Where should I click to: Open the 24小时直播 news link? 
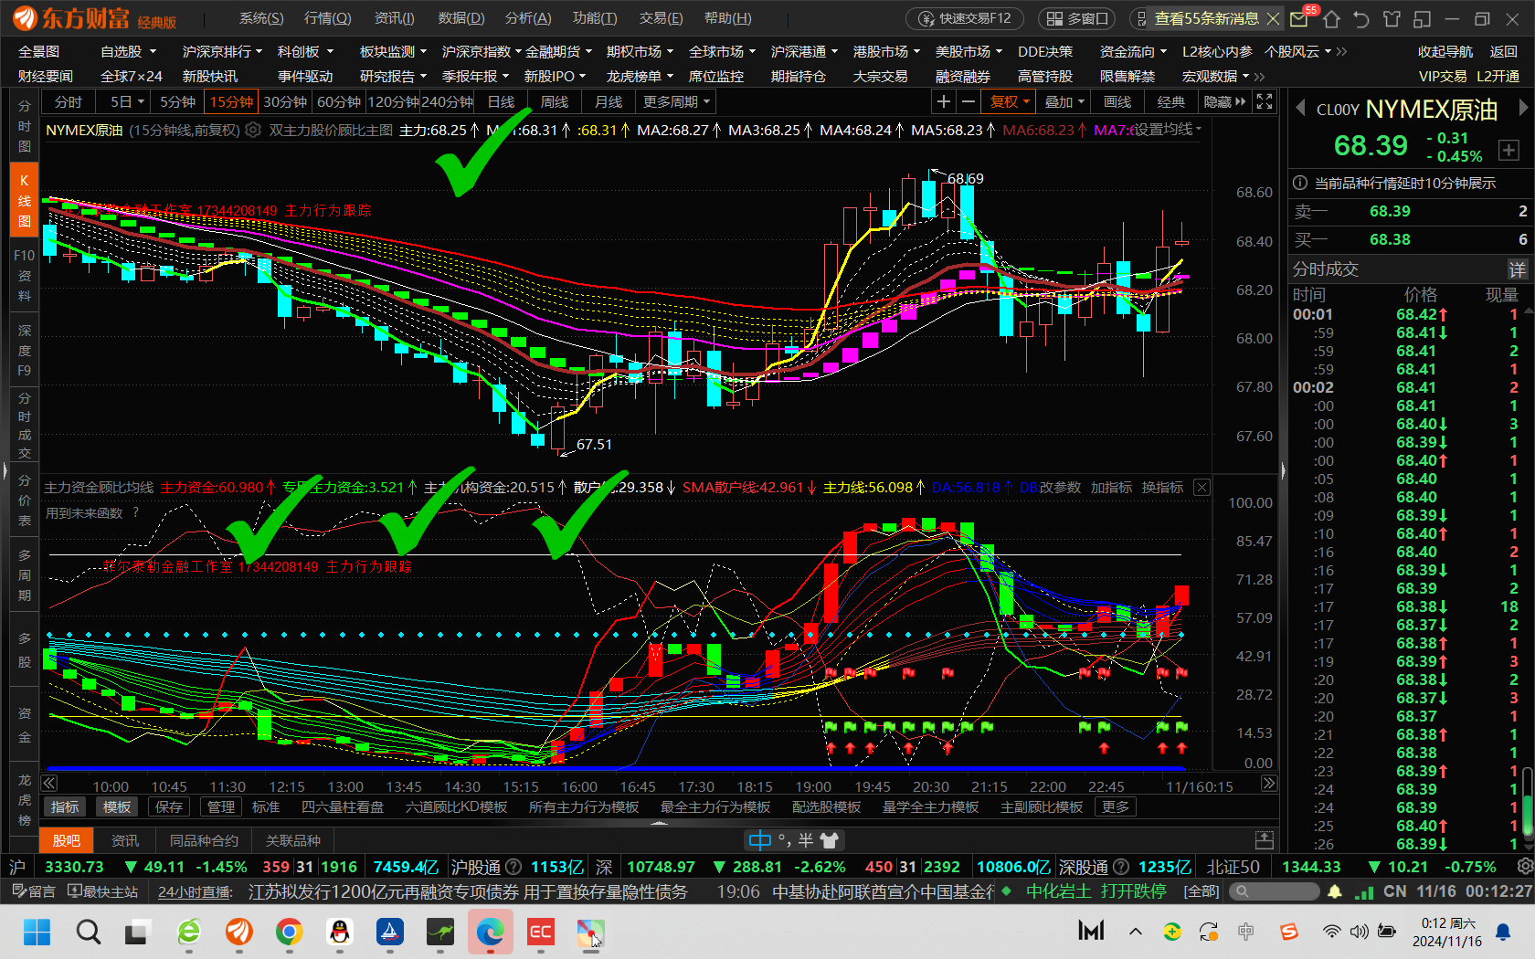point(196,891)
